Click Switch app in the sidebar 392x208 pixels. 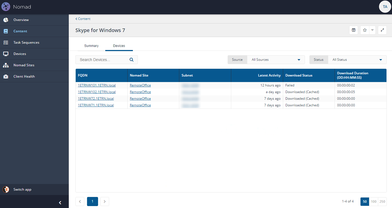click(34, 189)
